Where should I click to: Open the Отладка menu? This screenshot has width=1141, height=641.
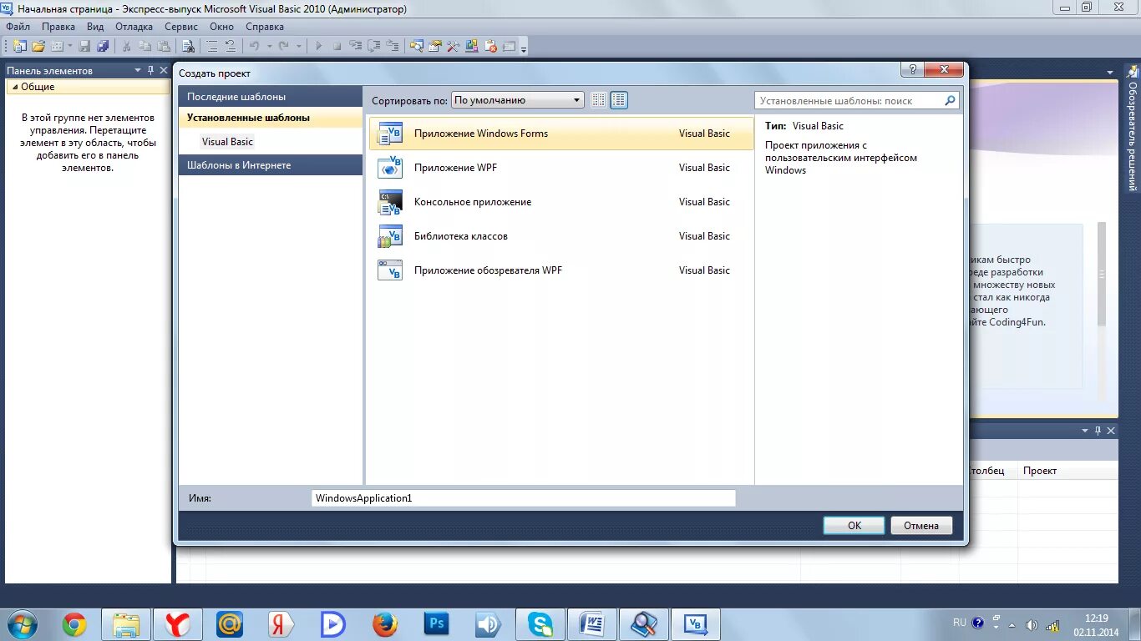[134, 27]
